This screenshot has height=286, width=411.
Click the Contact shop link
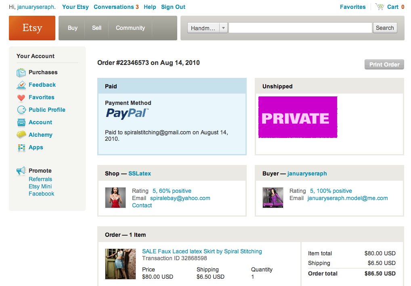[x=142, y=205]
